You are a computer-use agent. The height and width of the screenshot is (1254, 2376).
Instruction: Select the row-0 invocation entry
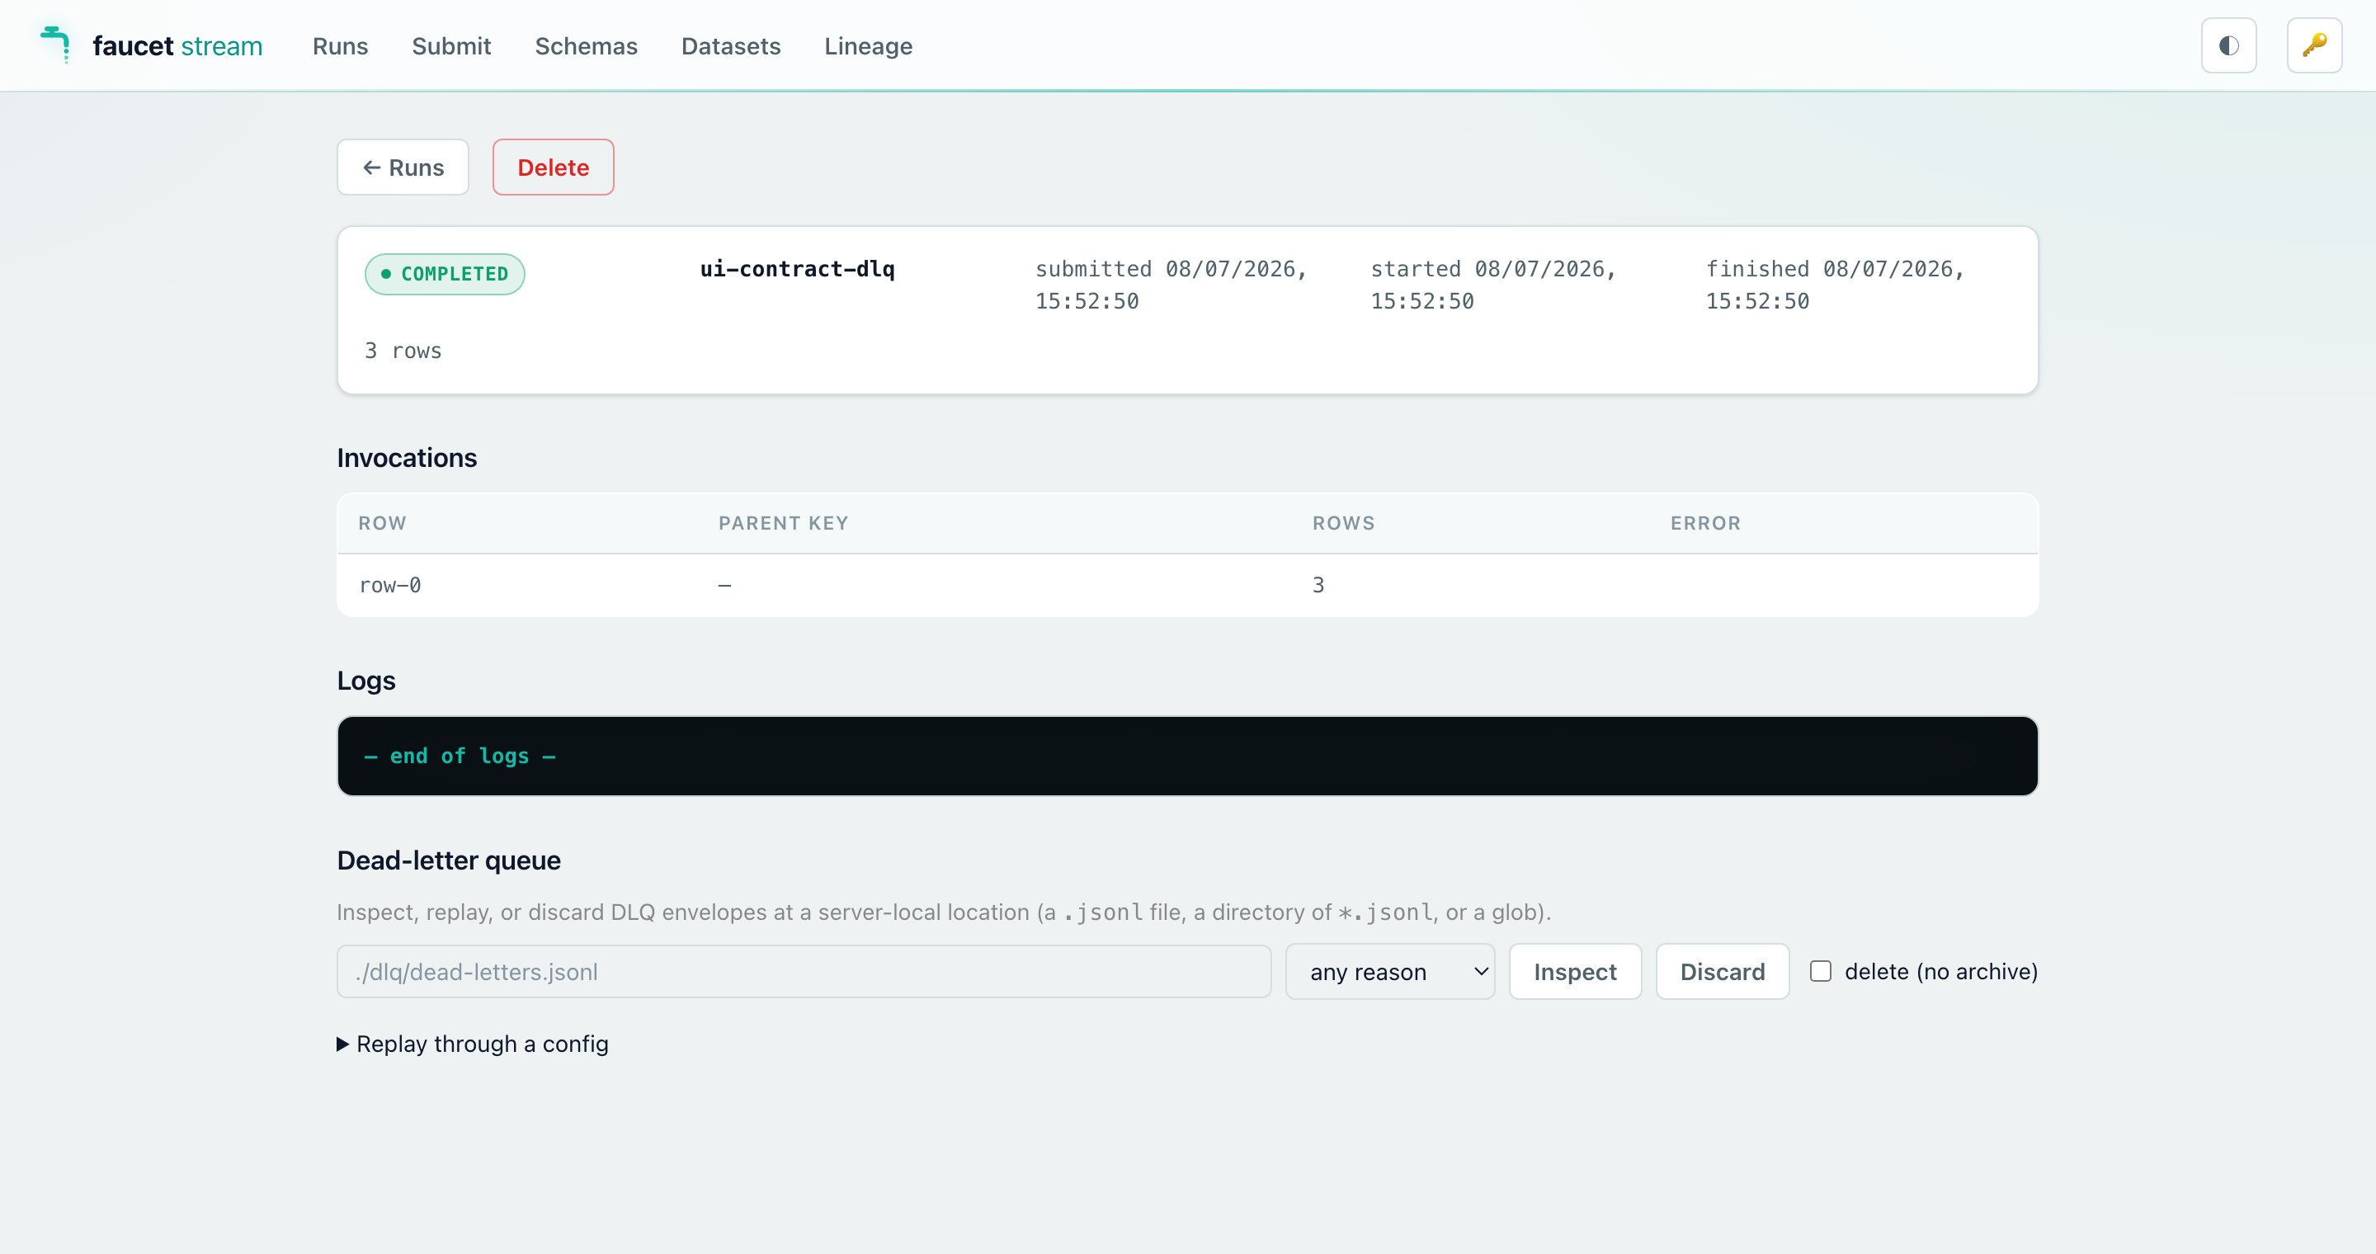[x=1187, y=586]
